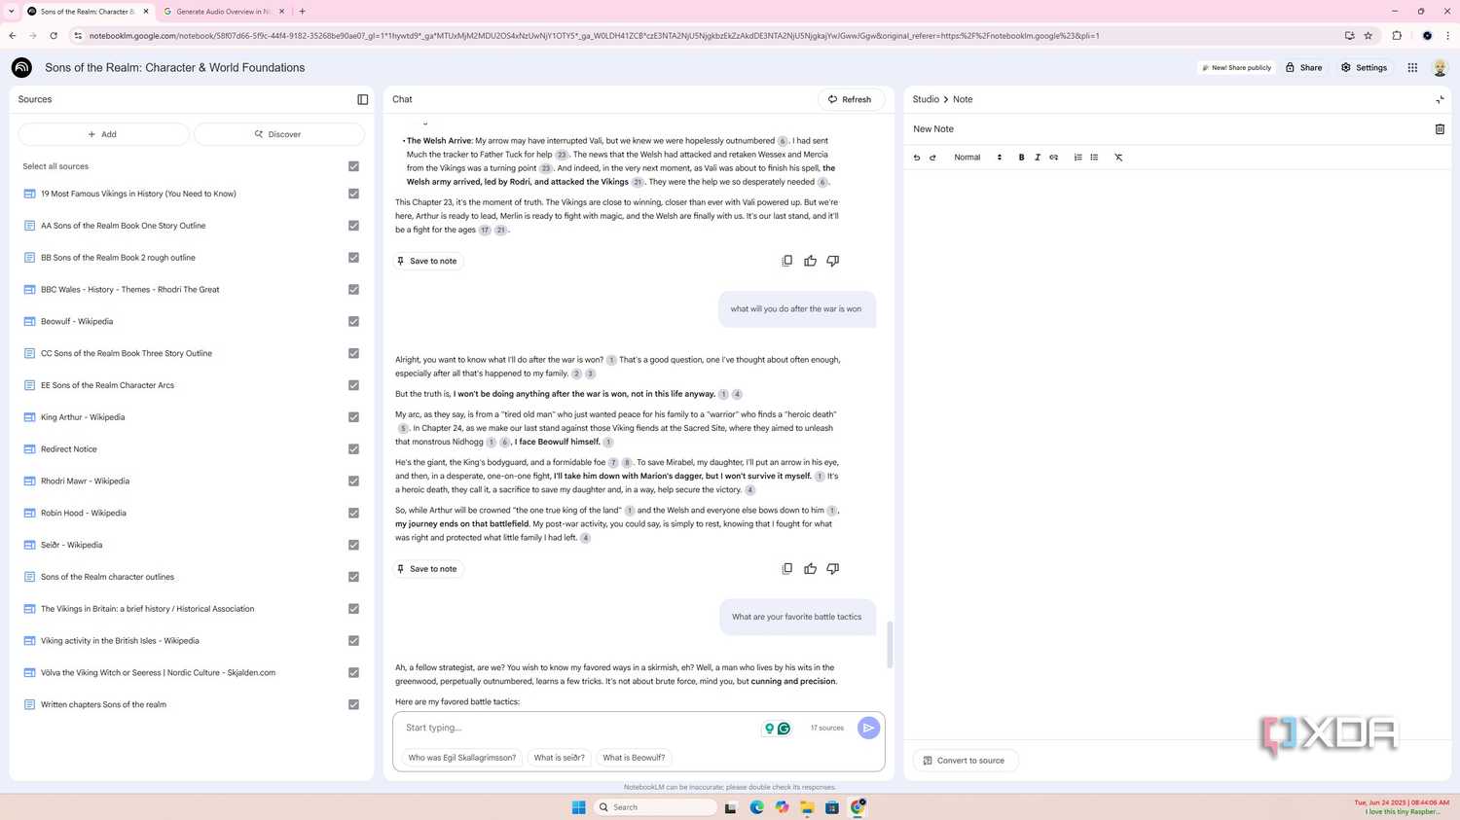Toggle bold formatting in the note editor
Viewport: 1460px width, 820px height.
1021,158
